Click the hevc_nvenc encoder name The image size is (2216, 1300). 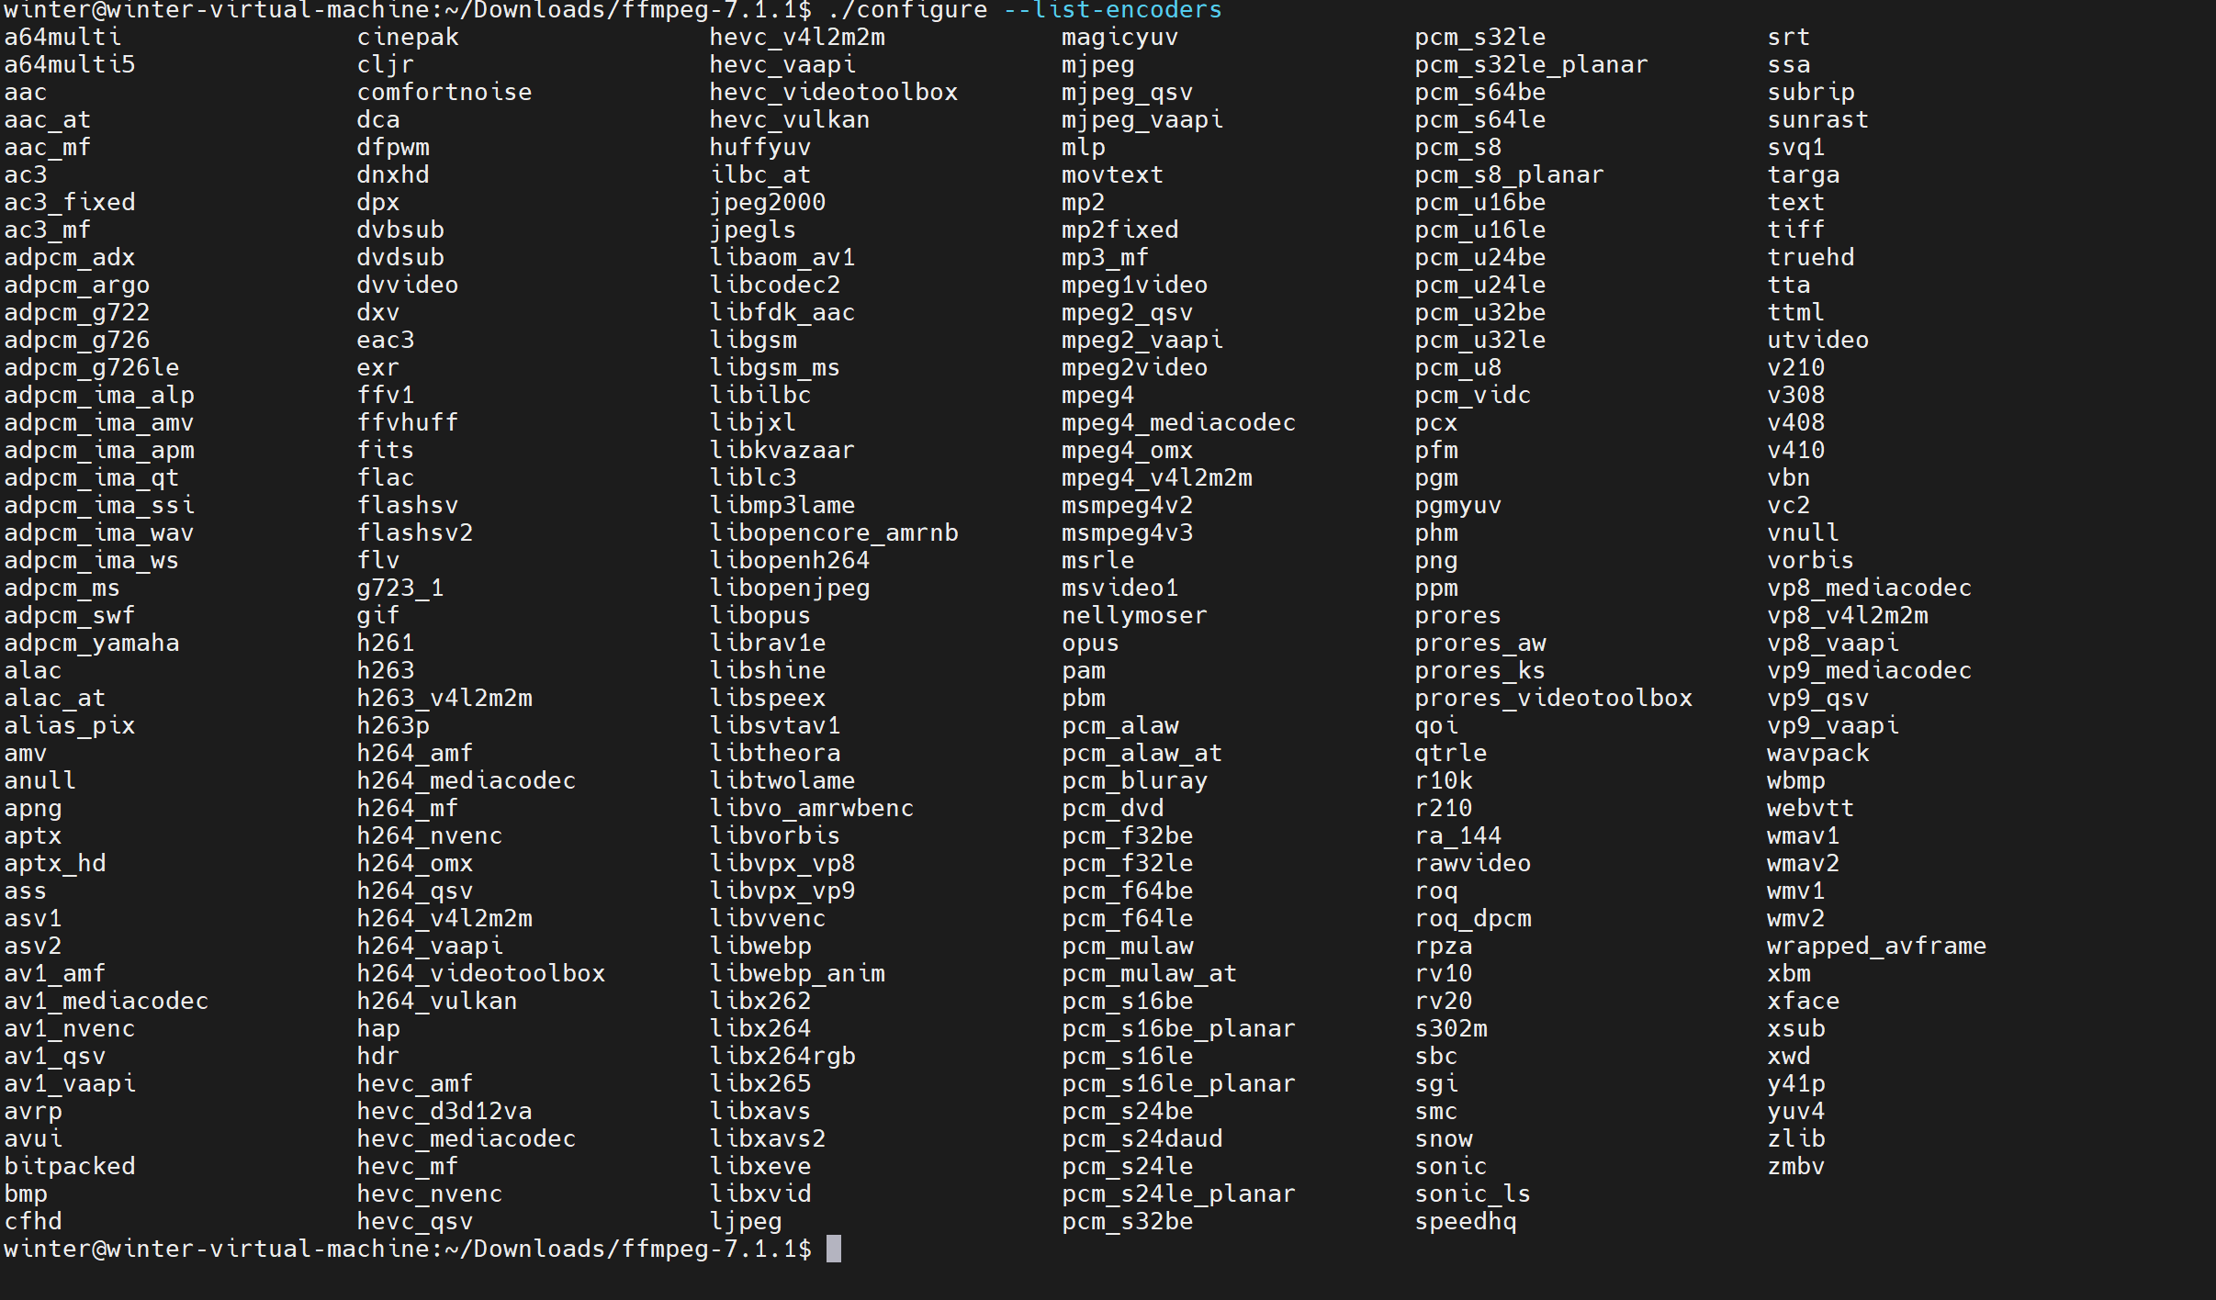pyautogui.click(x=429, y=1194)
